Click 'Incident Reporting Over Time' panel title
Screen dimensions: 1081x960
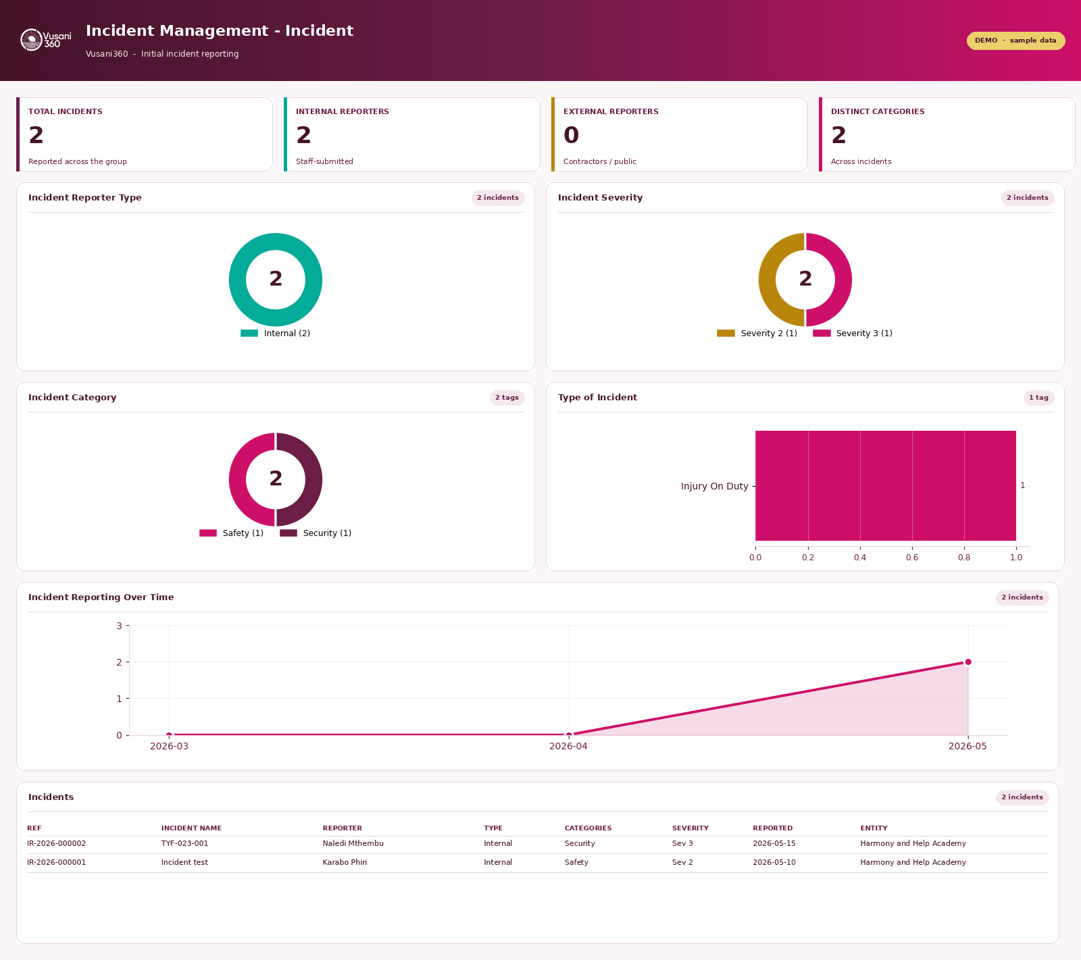(101, 597)
